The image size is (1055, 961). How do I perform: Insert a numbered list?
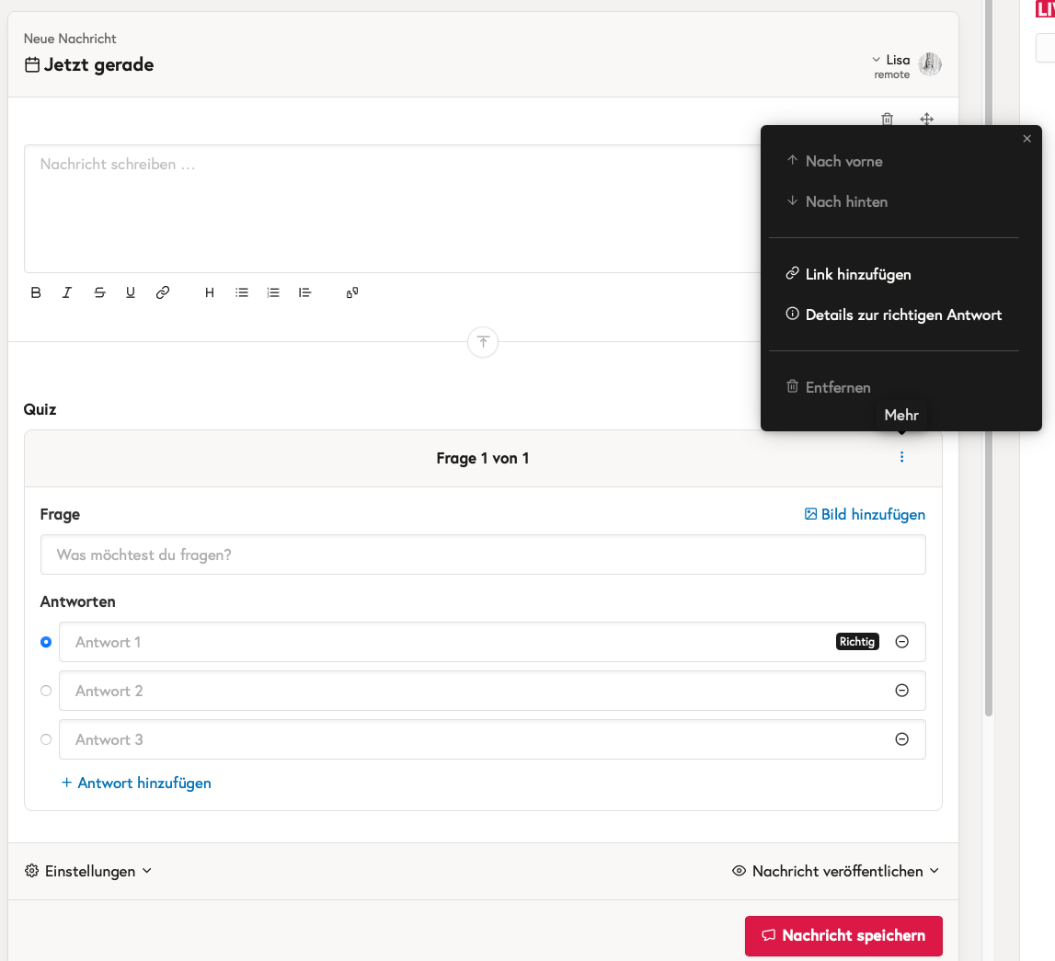[x=273, y=292]
